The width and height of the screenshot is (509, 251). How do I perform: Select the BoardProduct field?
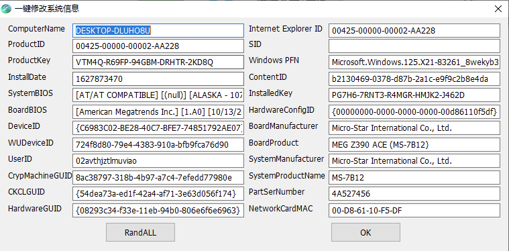(x=414, y=144)
